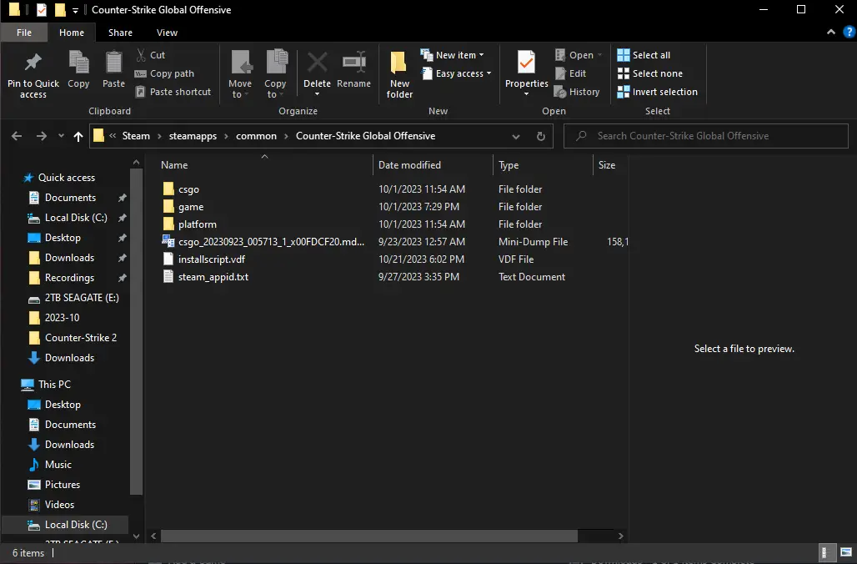The width and height of the screenshot is (857, 564).
Task: Click Paste shortcut in ribbon
Action: point(173,92)
